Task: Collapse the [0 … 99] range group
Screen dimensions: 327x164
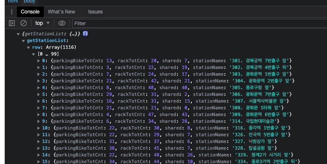Action: click(x=33, y=54)
